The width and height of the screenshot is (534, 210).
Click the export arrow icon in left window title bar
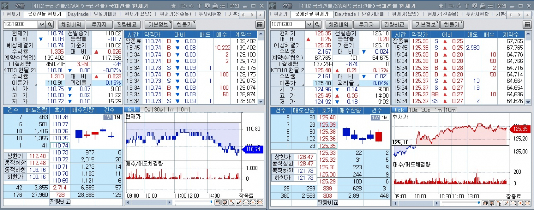pos(183,6)
